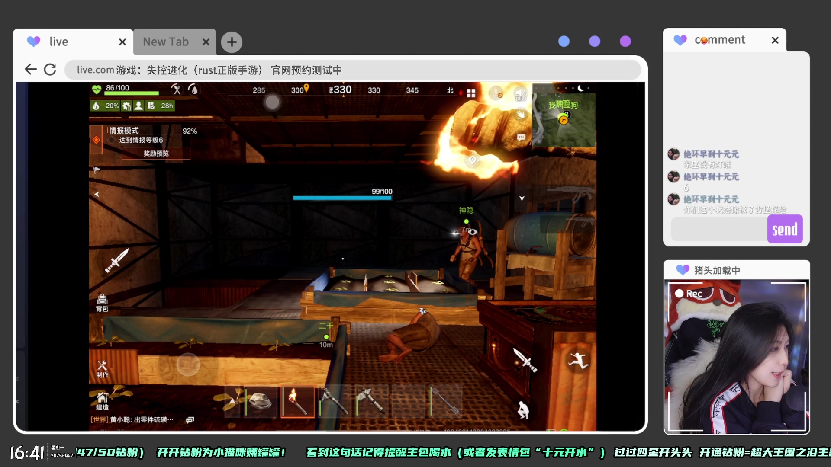Select the stone hatchet hotbar slot
Image resolution: width=831 pixels, height=467 pixels.
pos(371,402)
